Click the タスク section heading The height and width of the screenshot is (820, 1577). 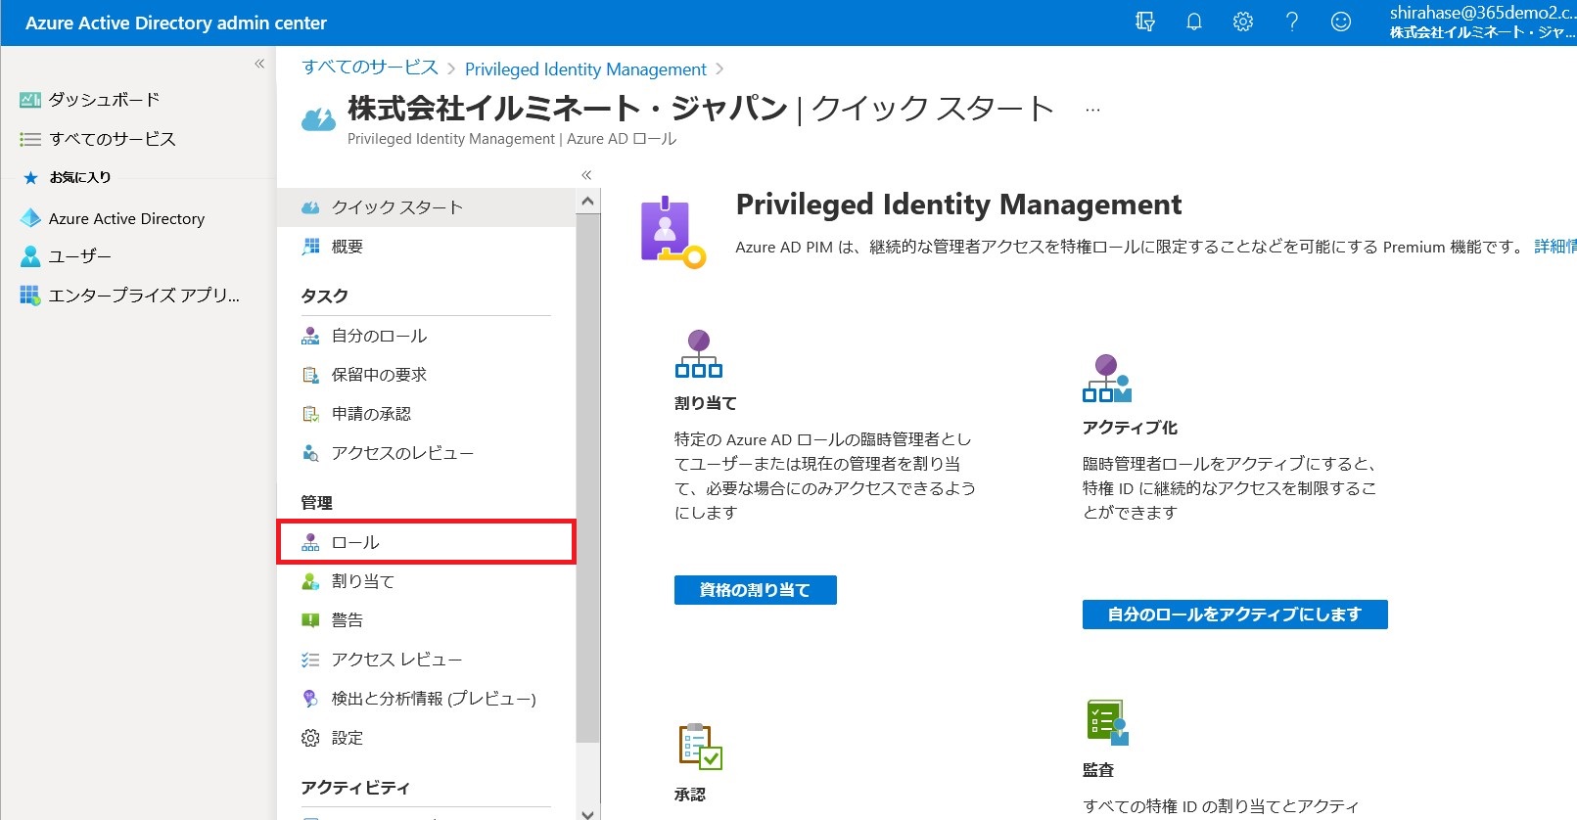(x=324, y=296)
